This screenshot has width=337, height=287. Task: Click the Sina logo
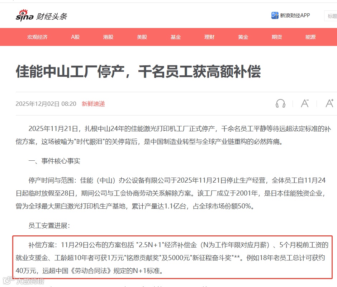pyautogui.click(x=24, y=15)
